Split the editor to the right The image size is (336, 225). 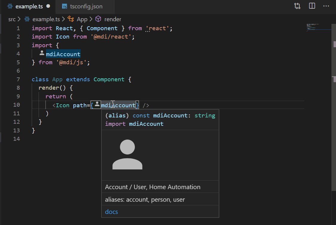(x=312, y=6)
